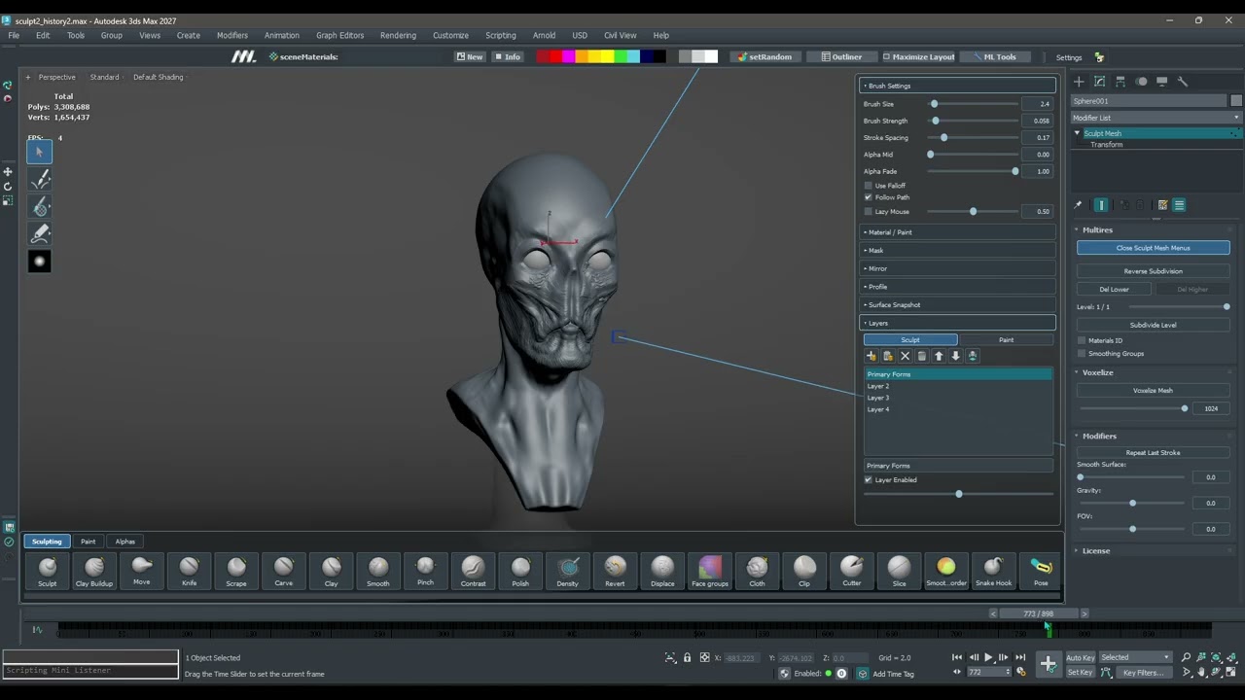The height and width of the screenshot is (700, 1245).
Task: Activate the Knife brush
Action: point(189,572)
